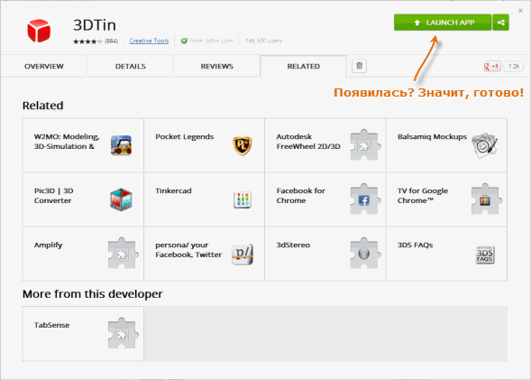The image size is (531, 380).
Task: Click the TabSense title text
Action: point(51,325)
